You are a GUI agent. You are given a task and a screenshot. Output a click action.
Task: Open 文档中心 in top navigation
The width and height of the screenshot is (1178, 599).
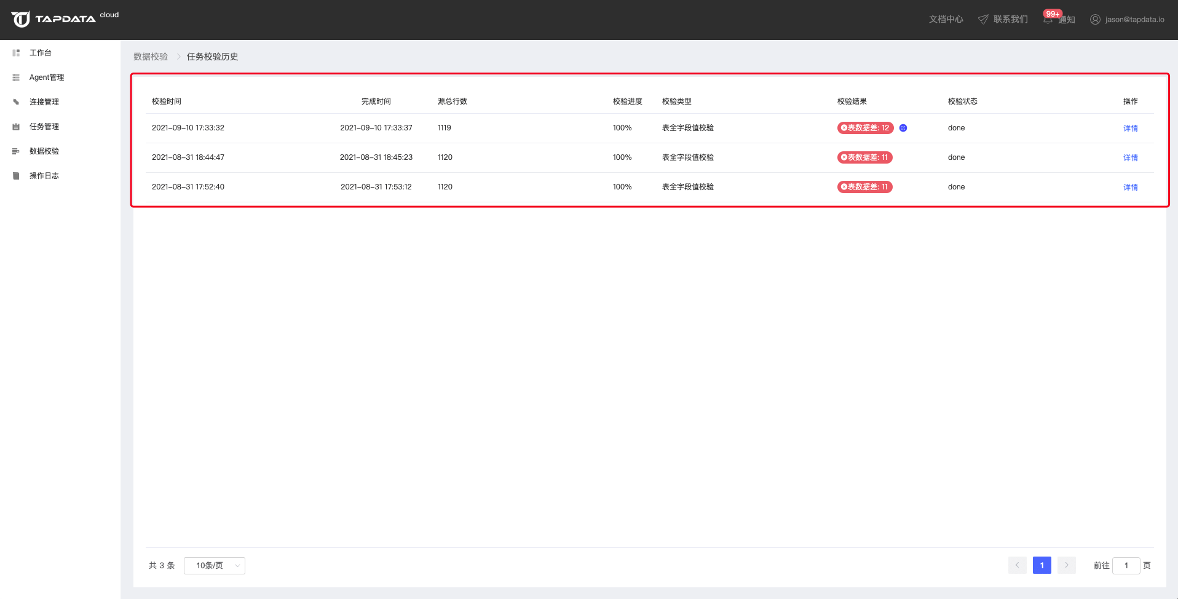pyautogui.click(x=946, y=20)
